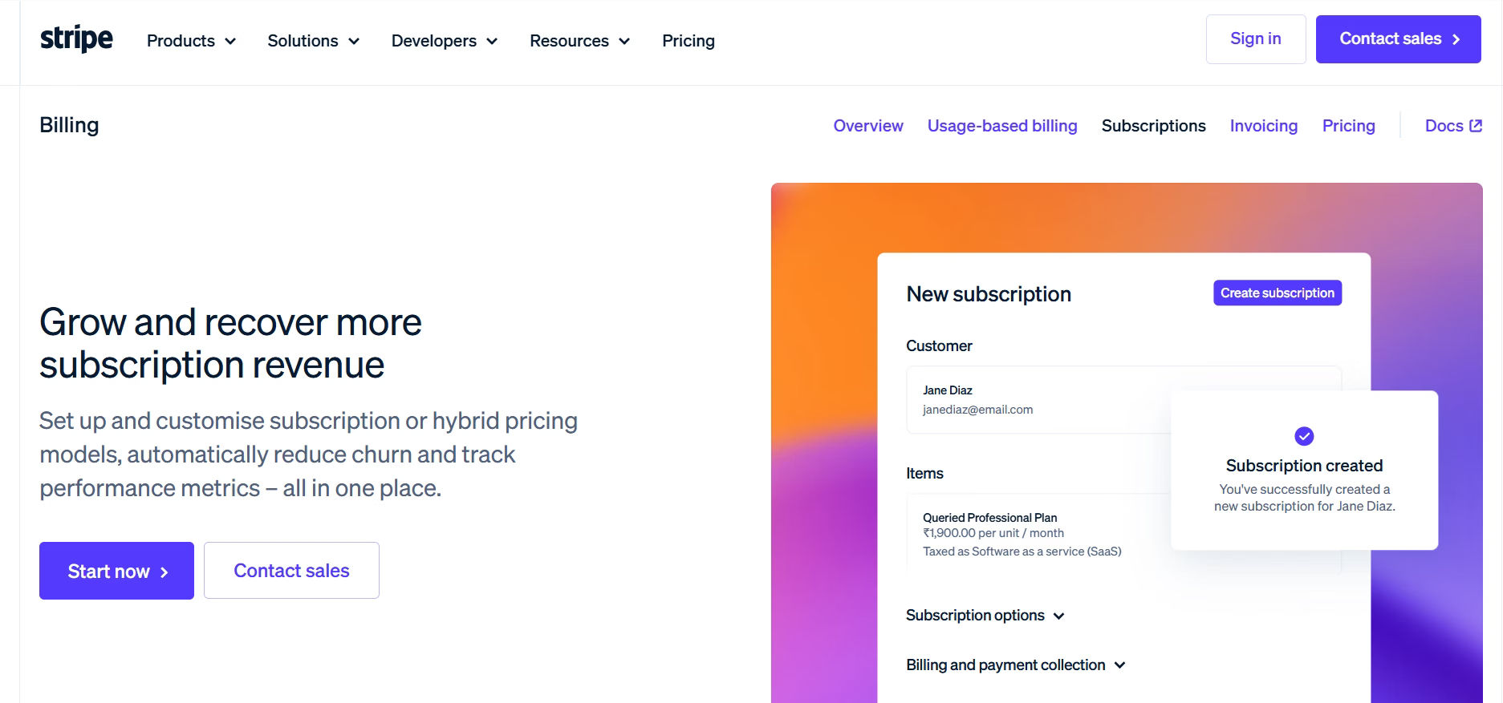Image resolution: width=1503 pixels, height=703 pixels.
Task: Switch to the Overview tab
Action: [x=868, y=126]
